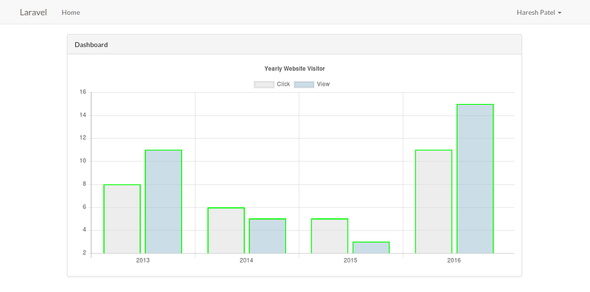Toggle the Click legend swatch

[264, 84]
